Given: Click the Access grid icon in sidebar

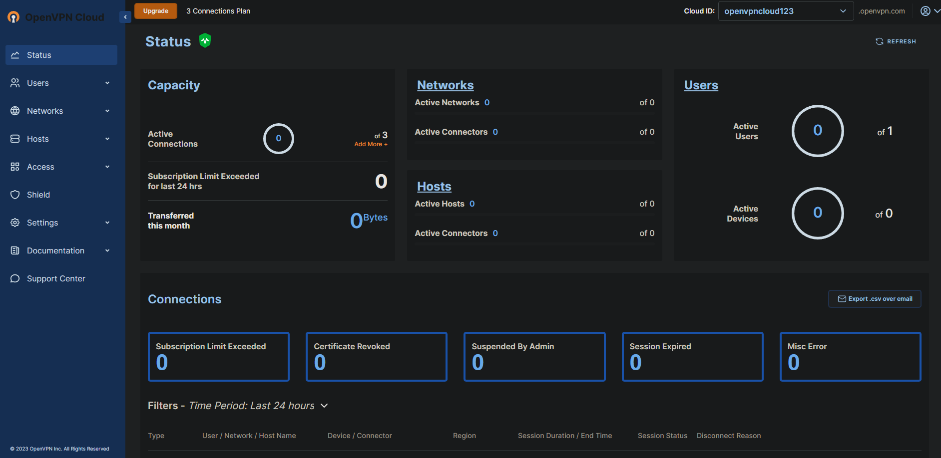Looking at the screenshot, I should pyautogui.click(x=15, y=167).
